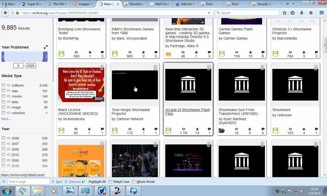Open the browser hamburger menu
Image resolution: width=327 pixels, height=196 pixels.
click(322, 13)
